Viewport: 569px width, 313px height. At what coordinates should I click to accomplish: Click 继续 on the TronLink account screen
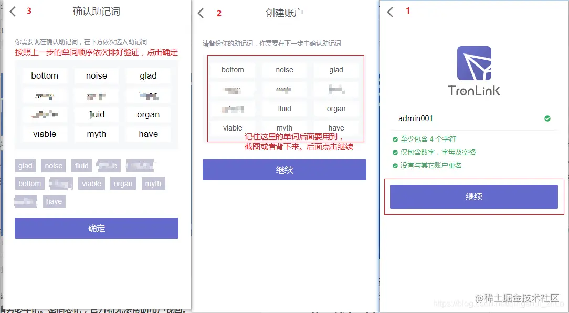pos(474,197)
